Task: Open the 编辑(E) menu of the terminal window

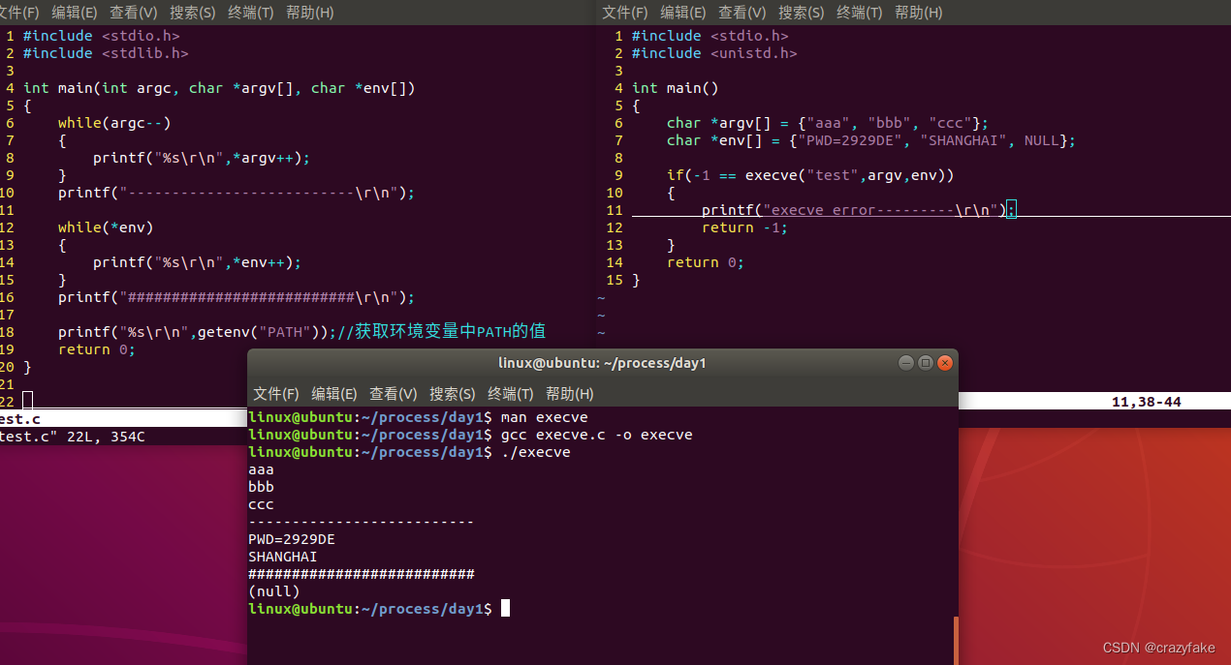Action: point(333,394)
